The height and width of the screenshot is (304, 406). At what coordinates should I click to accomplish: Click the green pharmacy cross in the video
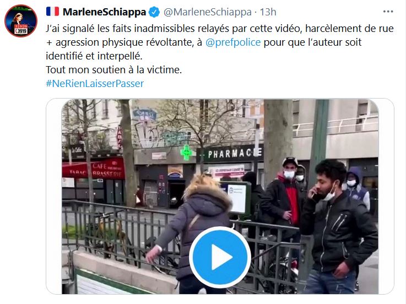[186, 152]
